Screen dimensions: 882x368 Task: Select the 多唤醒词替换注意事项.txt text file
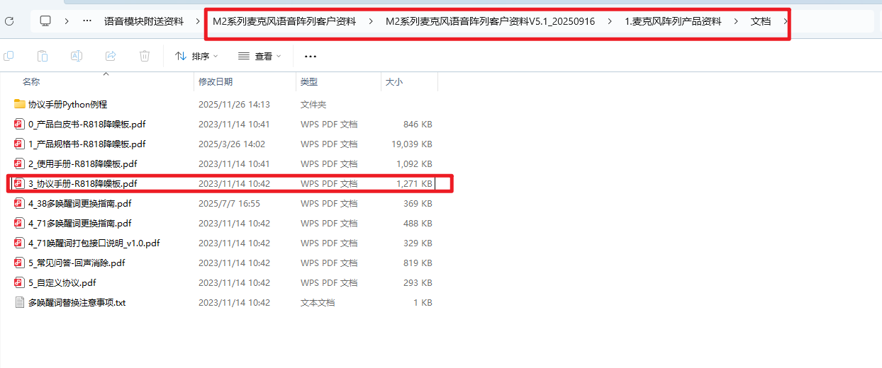coord(77,302)
